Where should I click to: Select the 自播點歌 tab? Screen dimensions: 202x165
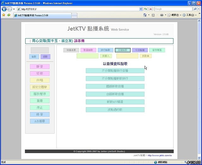123,50
